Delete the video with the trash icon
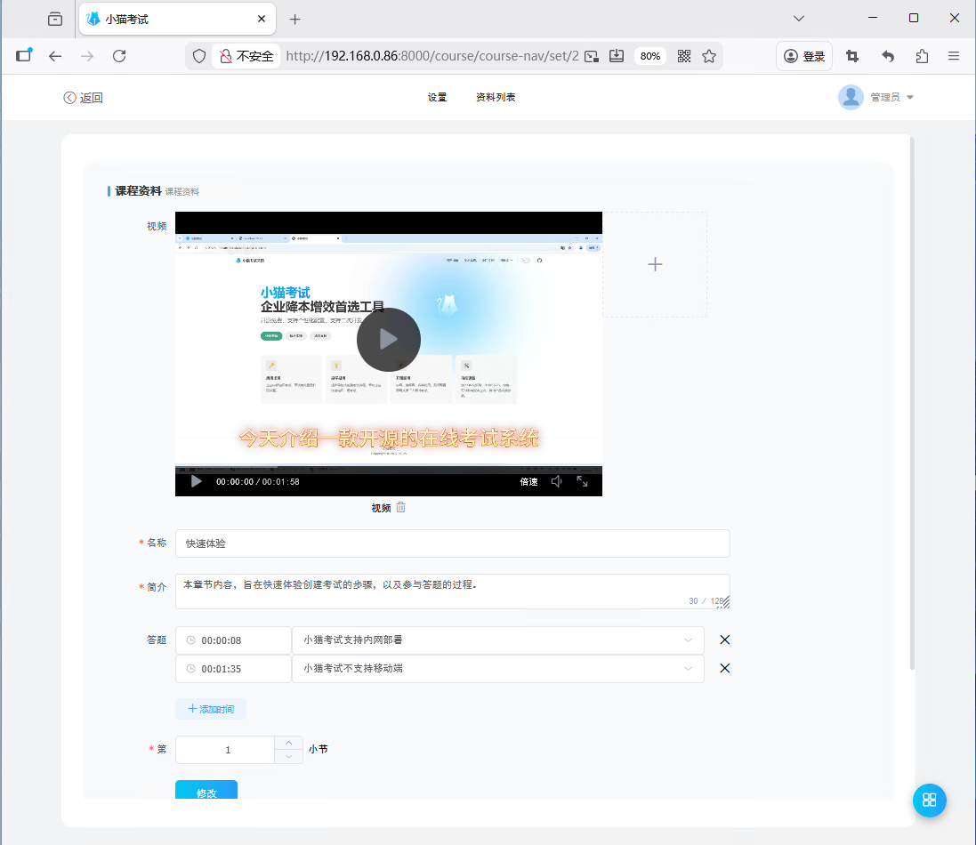The width and height of the screenshot is (976, 845). point(401,508)
